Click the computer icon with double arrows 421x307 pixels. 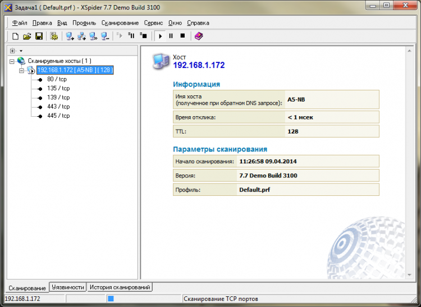click(x=93, y=36)
